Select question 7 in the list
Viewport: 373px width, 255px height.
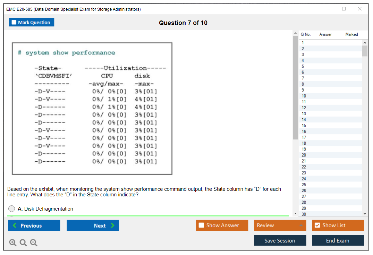(303, 78)
